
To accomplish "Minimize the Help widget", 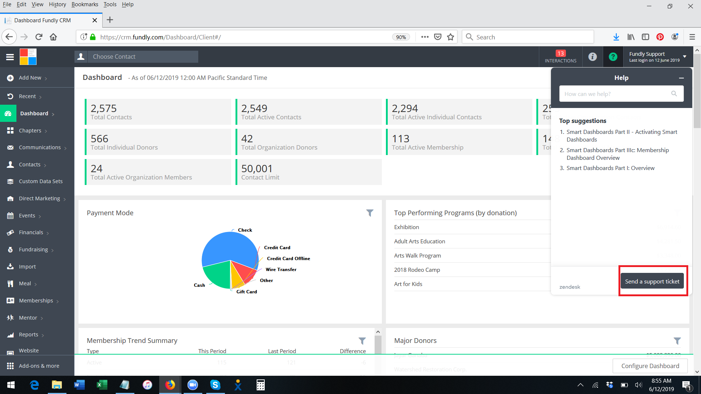I will (681, 78).
